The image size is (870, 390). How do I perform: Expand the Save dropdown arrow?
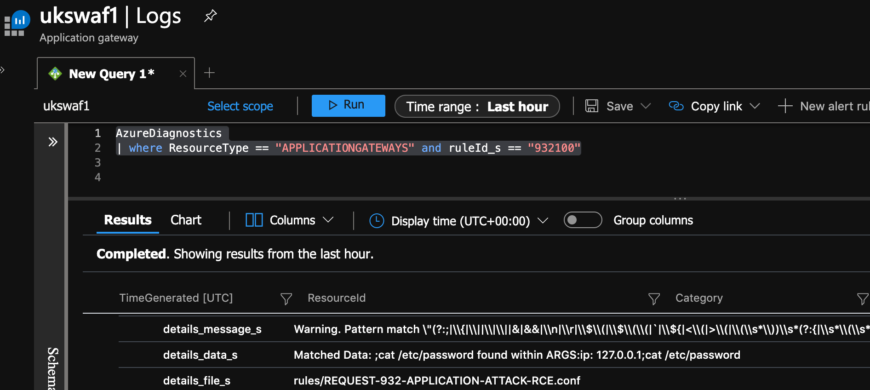click(646, 106)
